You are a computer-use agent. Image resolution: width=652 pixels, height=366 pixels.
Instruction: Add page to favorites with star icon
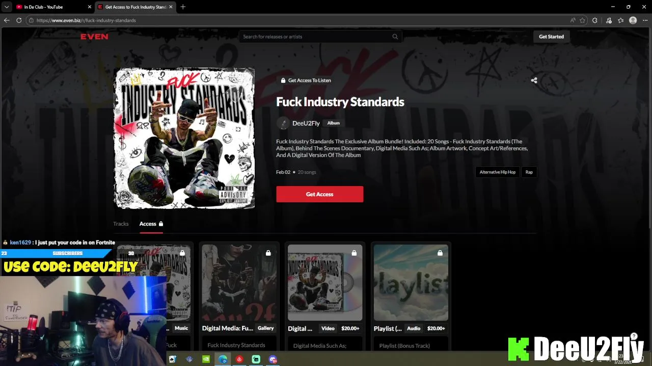pos(583,20)
